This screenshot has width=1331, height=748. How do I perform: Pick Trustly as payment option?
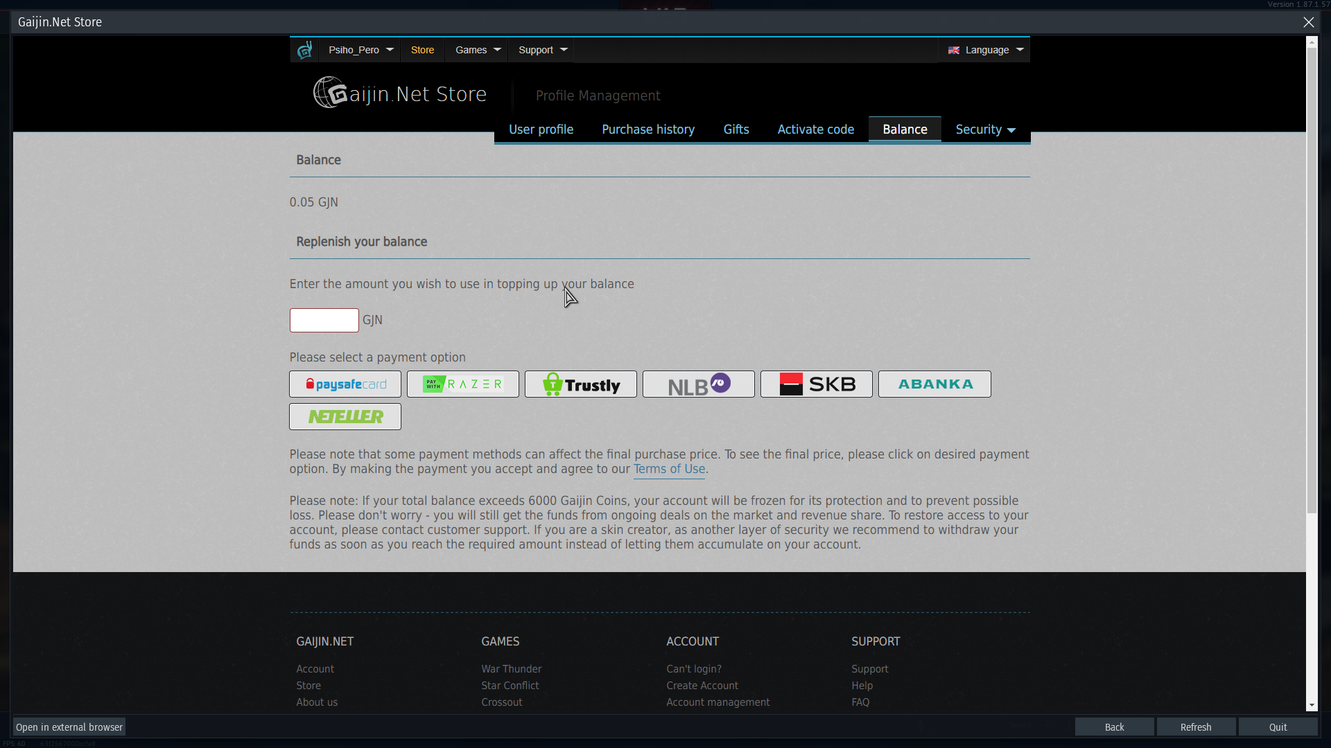(580, 384)
